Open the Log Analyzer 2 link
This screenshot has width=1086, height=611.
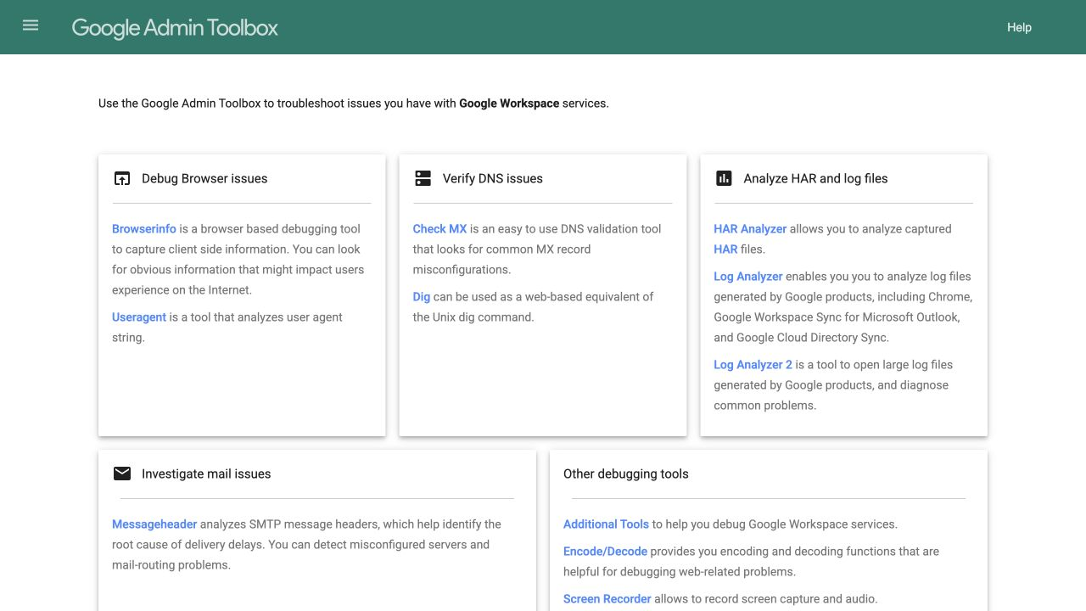click(753, 365)
